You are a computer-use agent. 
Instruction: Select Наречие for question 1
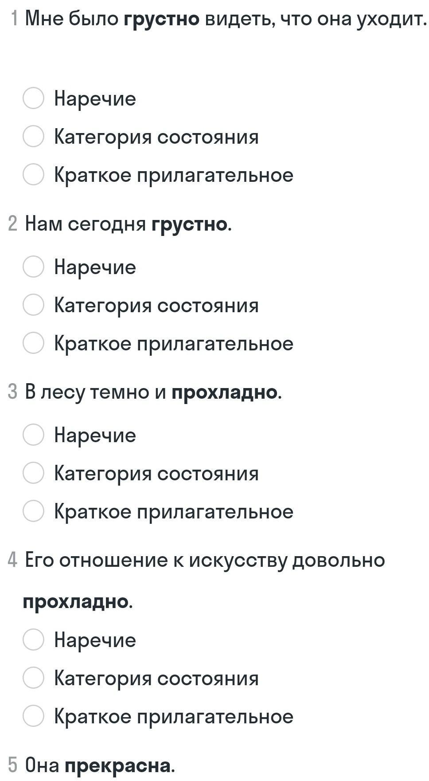[x=33, y=98]
